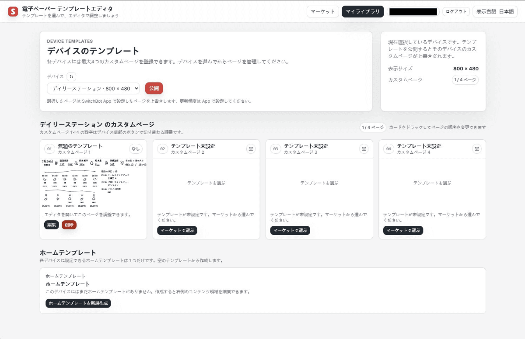Click カスタムページ 2 subtitle text

click(188, 152)
